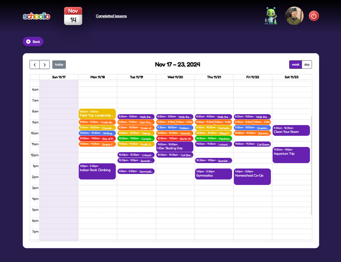Open the Completed lessons link

[111, 16]
